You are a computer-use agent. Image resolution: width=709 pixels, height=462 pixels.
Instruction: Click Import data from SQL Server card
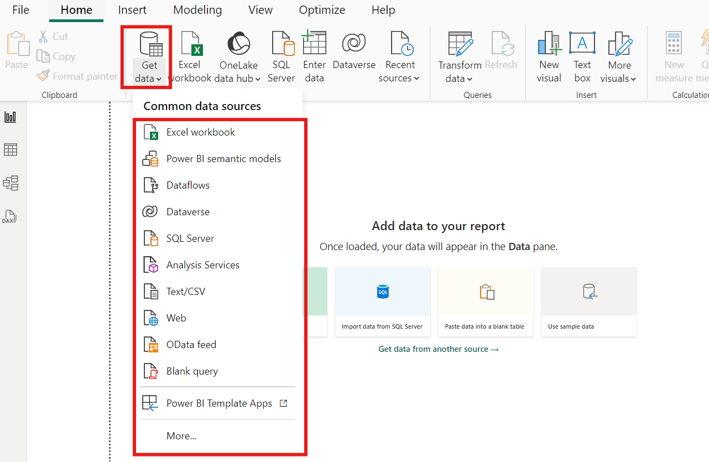pos(383,302)
